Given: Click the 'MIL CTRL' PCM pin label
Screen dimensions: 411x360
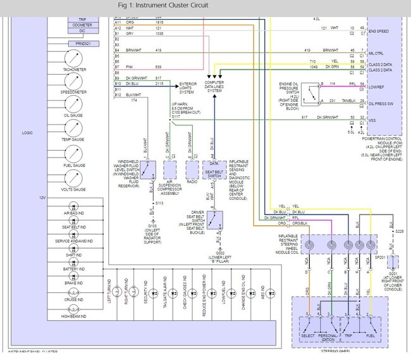Looking at the screenshot, I should pos(376,53).
